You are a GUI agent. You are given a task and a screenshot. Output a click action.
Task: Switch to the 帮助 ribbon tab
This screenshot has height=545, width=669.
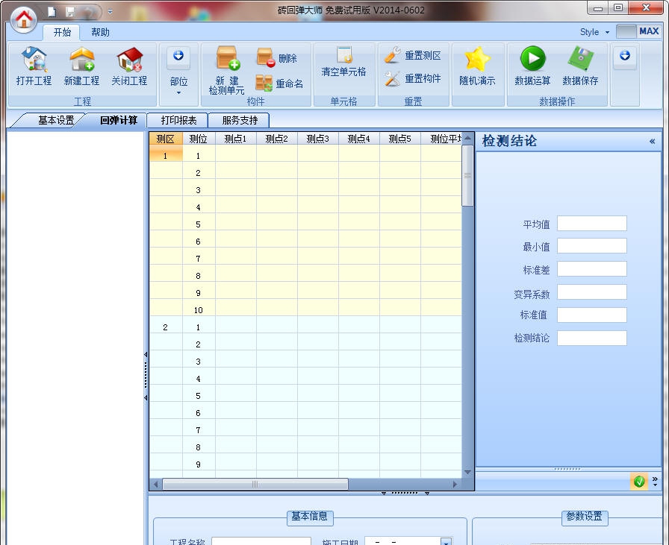100,32
